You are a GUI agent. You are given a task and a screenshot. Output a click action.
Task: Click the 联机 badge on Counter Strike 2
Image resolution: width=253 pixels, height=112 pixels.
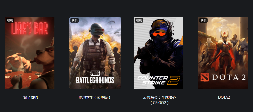pos(139,20)
